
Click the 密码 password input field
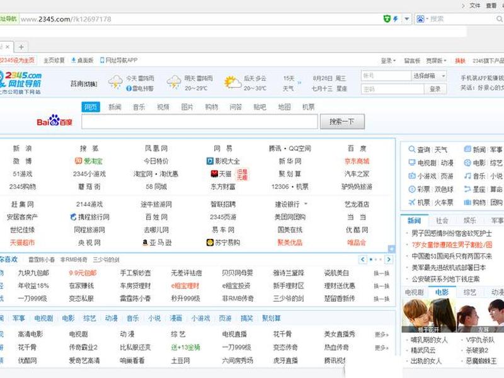(x=392, y=89)
